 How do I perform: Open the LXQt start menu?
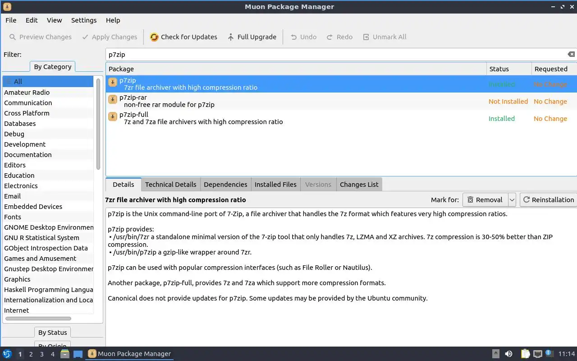7,354
